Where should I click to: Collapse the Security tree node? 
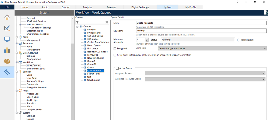click(17, 72)
